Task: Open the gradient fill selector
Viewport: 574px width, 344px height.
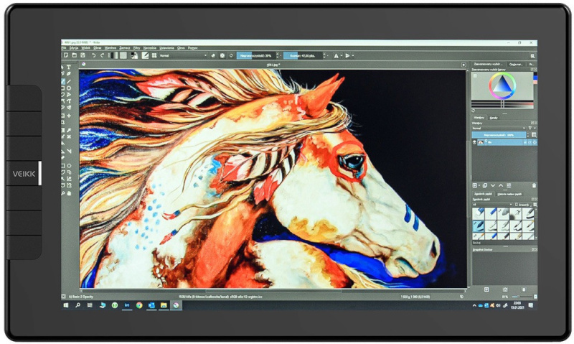Action: tap(114, 55)
